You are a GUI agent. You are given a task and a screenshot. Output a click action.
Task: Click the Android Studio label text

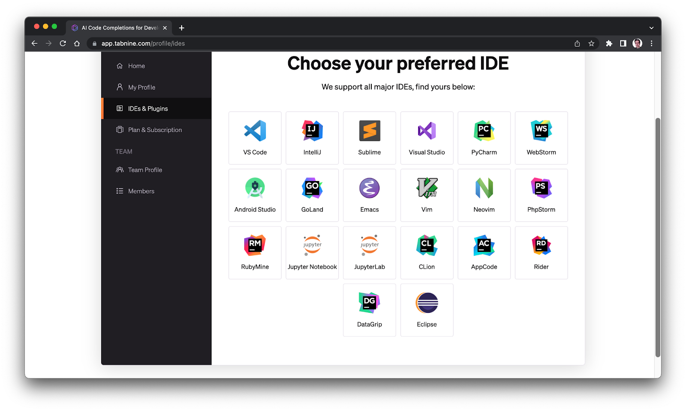(255, 209)
